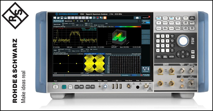Image resolution: width=213 pixels, height=111 pixels.
Task: Click the circular refresh toolbar icon
Action: pos(94,18)
